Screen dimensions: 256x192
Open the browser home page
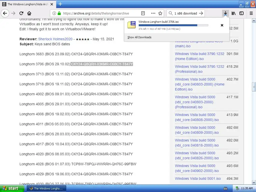click(x=29, y=13)
